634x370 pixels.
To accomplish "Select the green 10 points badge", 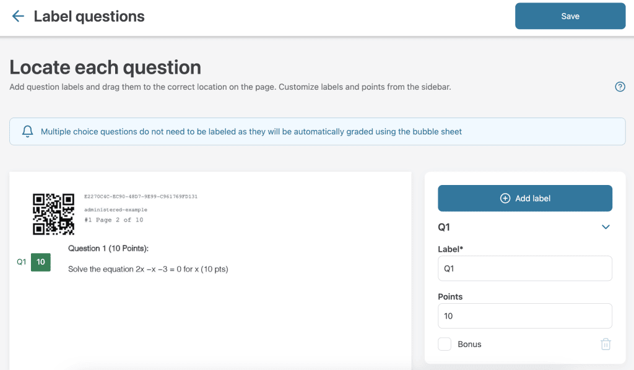I will tap(41, 262).
